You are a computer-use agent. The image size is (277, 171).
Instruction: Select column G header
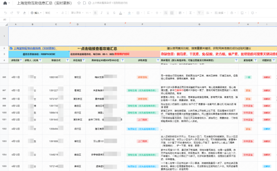(199, 24)
